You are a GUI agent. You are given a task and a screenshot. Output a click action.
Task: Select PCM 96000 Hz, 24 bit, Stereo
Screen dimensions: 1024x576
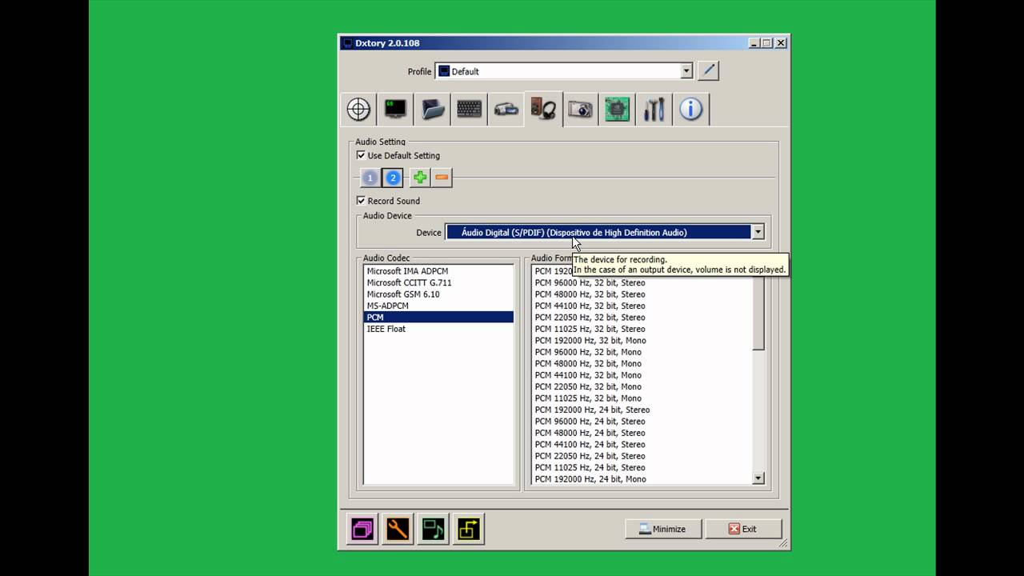(642, 421)
